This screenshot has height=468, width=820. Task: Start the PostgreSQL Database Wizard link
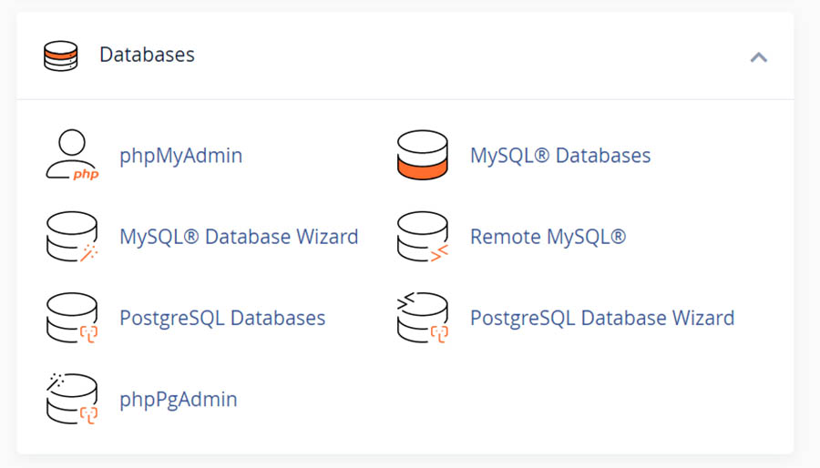point(601,318)
